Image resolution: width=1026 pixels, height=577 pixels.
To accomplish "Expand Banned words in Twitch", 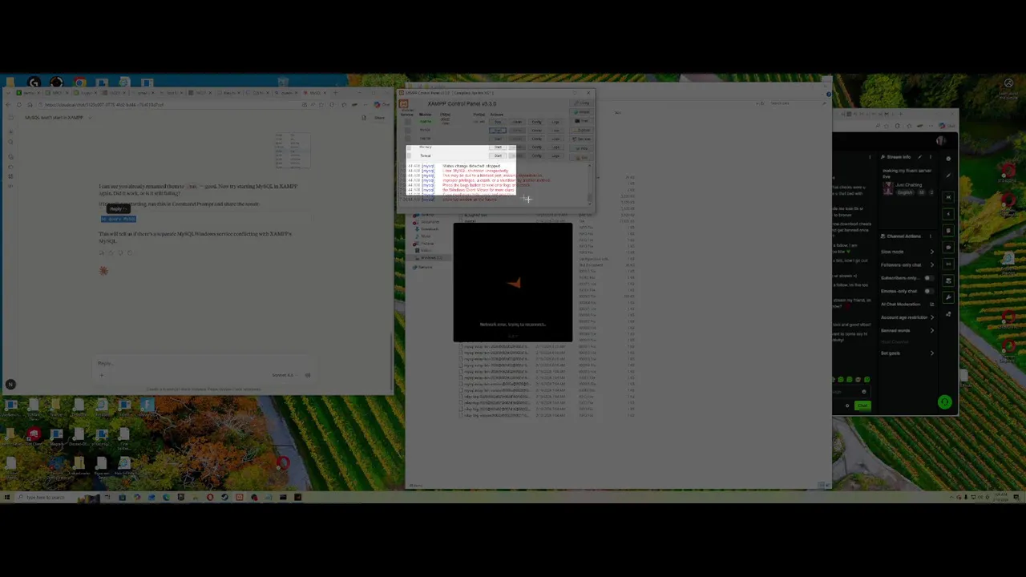I will pyautogui.click(x=932, y=330).
